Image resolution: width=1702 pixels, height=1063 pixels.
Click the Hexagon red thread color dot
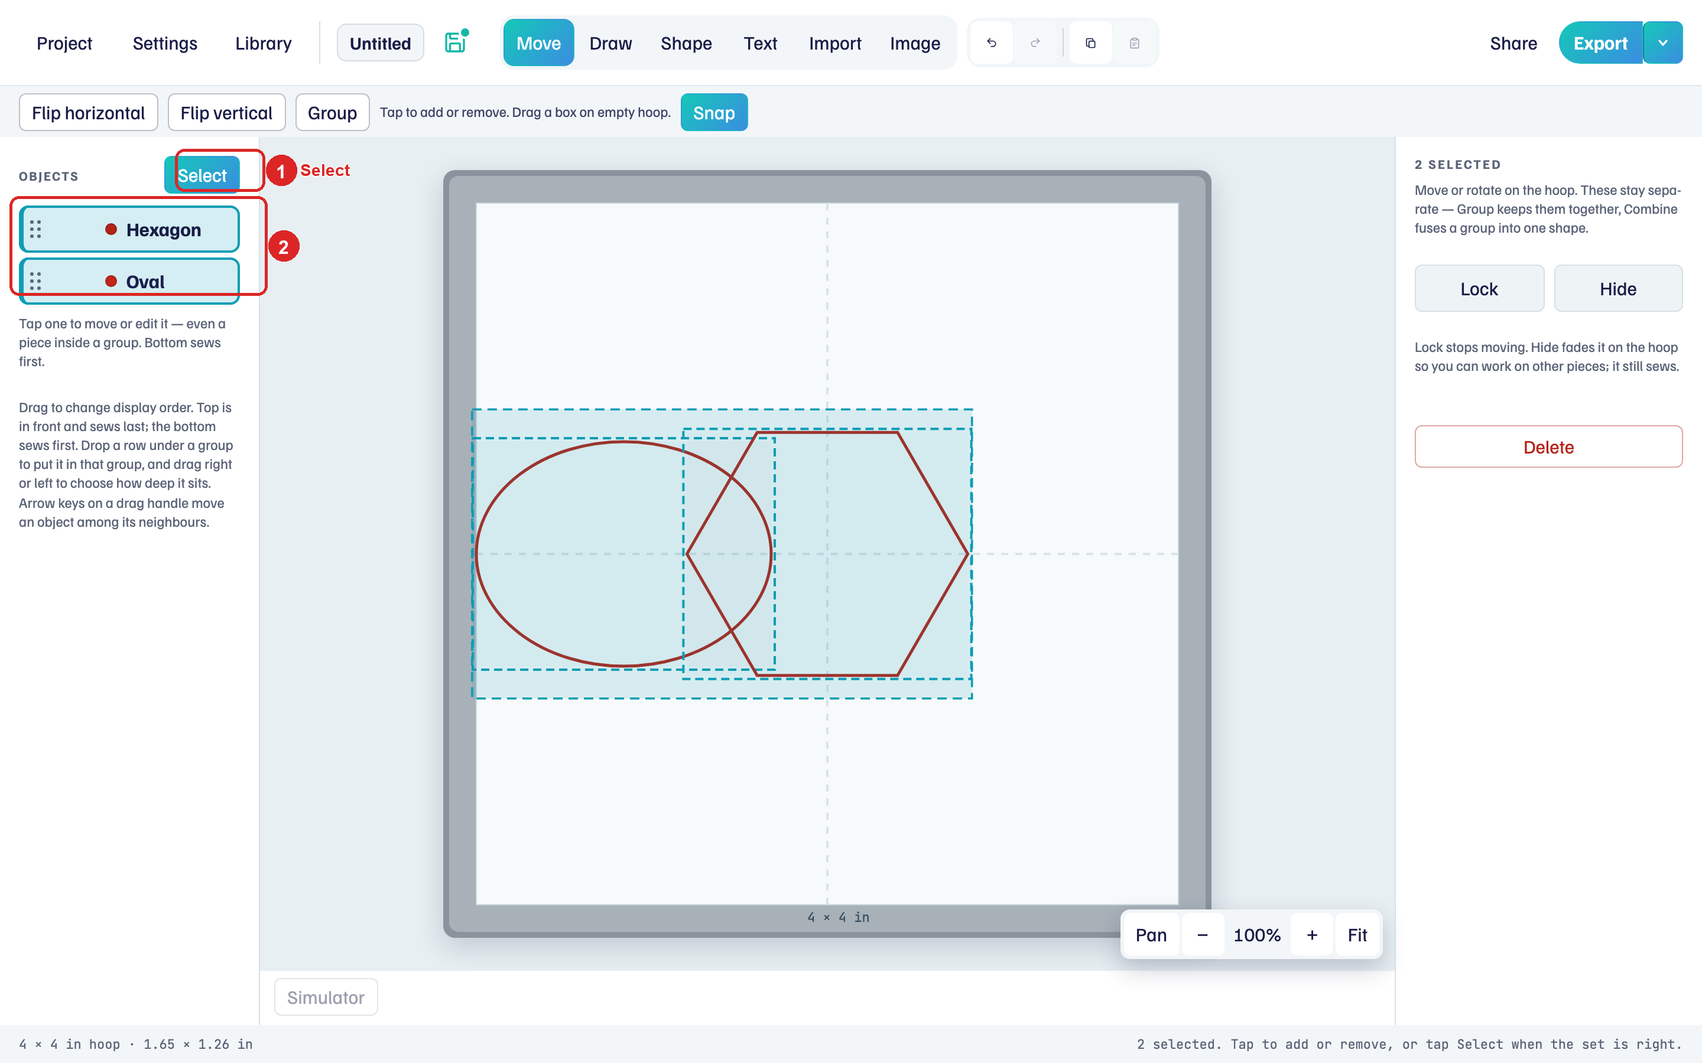(x=111, y=229)
